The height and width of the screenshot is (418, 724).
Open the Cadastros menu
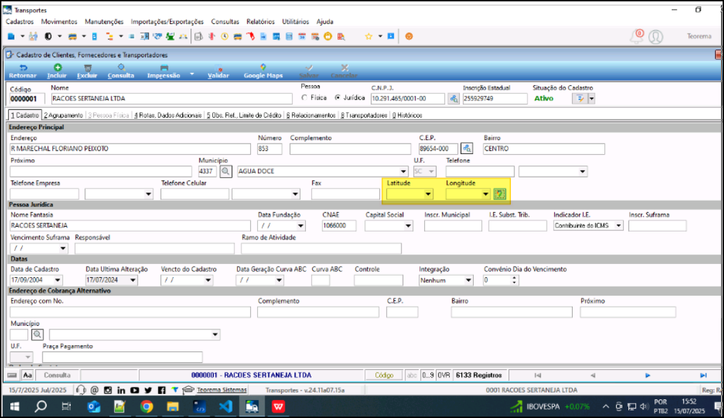coord(20,22)
